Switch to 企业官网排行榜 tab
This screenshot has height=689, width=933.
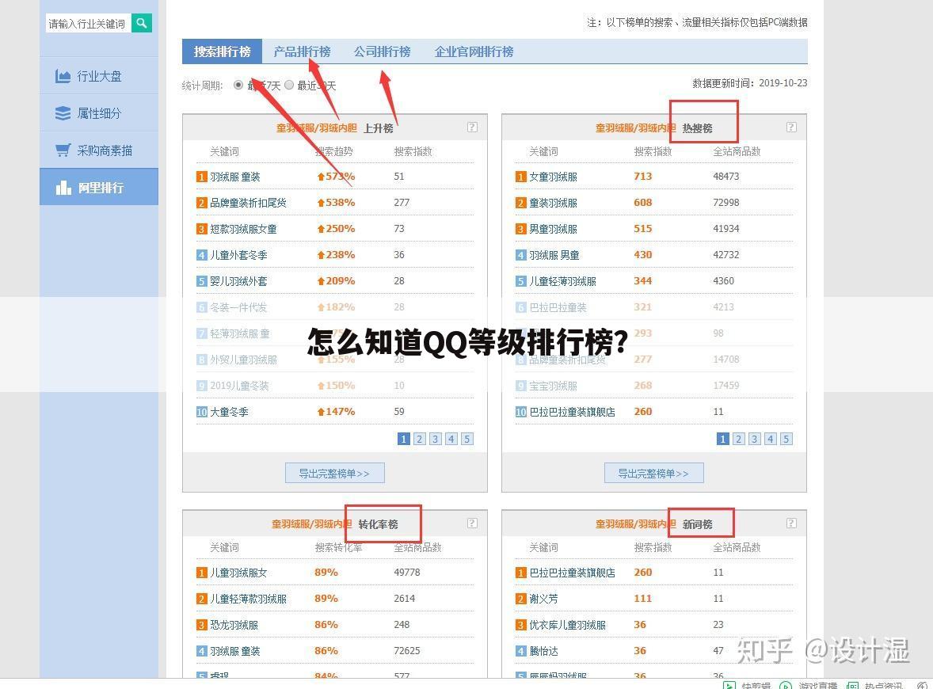pos(474,51)
